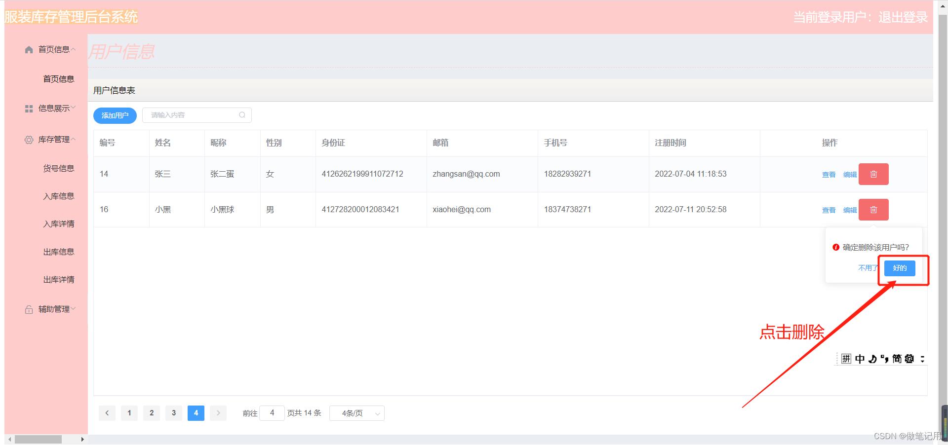Switch IME 简 simplified/traditional setting
This screenshot has width=948, height=445.
tap(897, 359)
